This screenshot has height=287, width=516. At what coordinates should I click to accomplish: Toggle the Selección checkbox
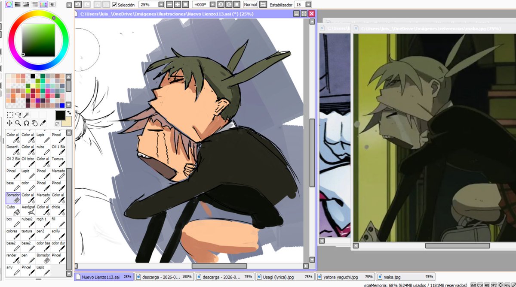click(114, 5)
